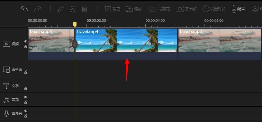The image size is (262, 122).
Task: Click the scissors split button on playhead
Action: click(x=75, y=44)
